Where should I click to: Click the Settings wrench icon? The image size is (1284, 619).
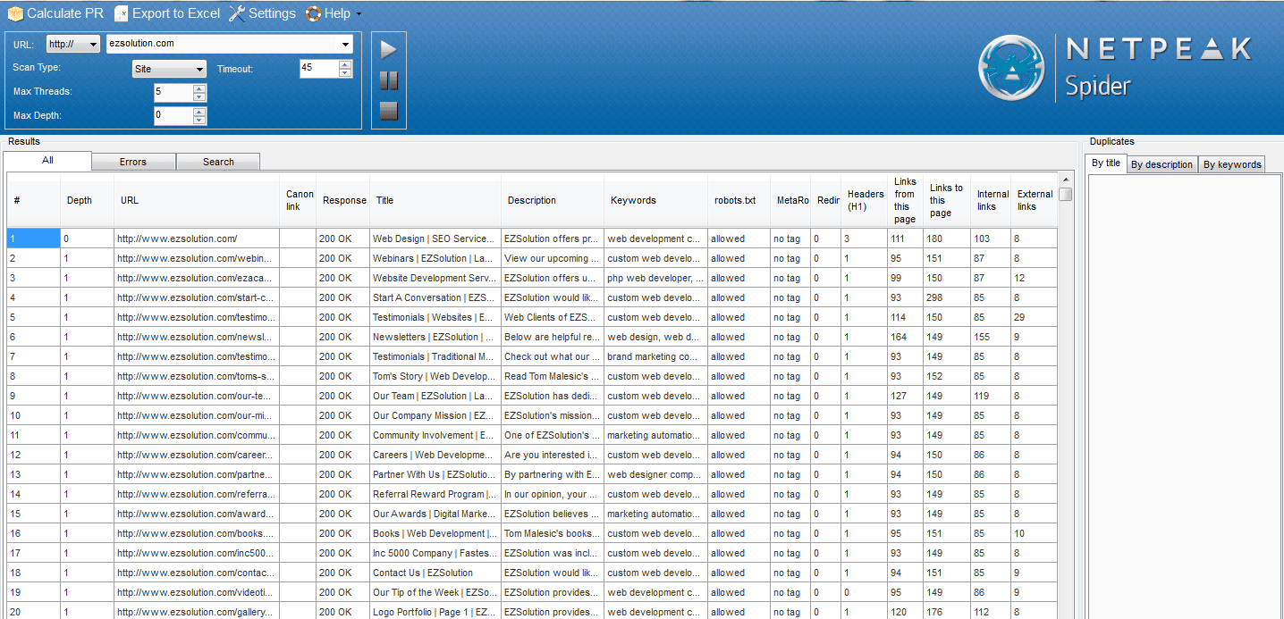[x=236, y=13]
